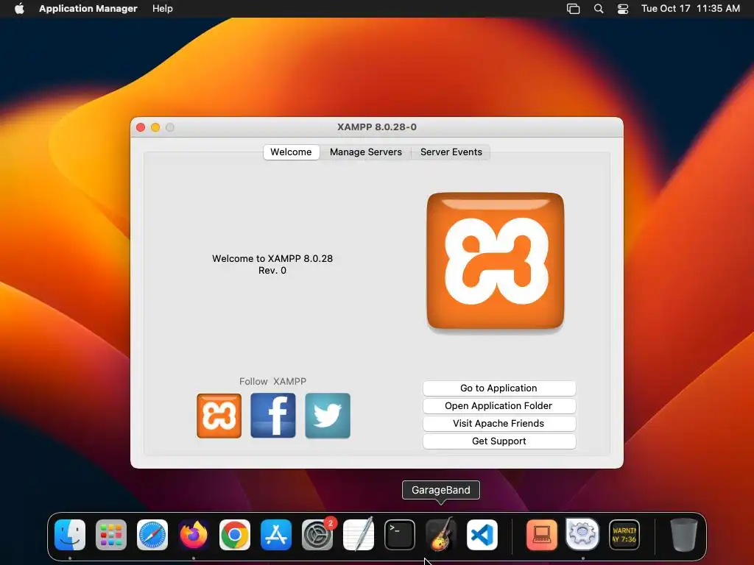Click Visit Apache Friends button
This screenshot has width=754, height=565.
click(x=499, y=424)
